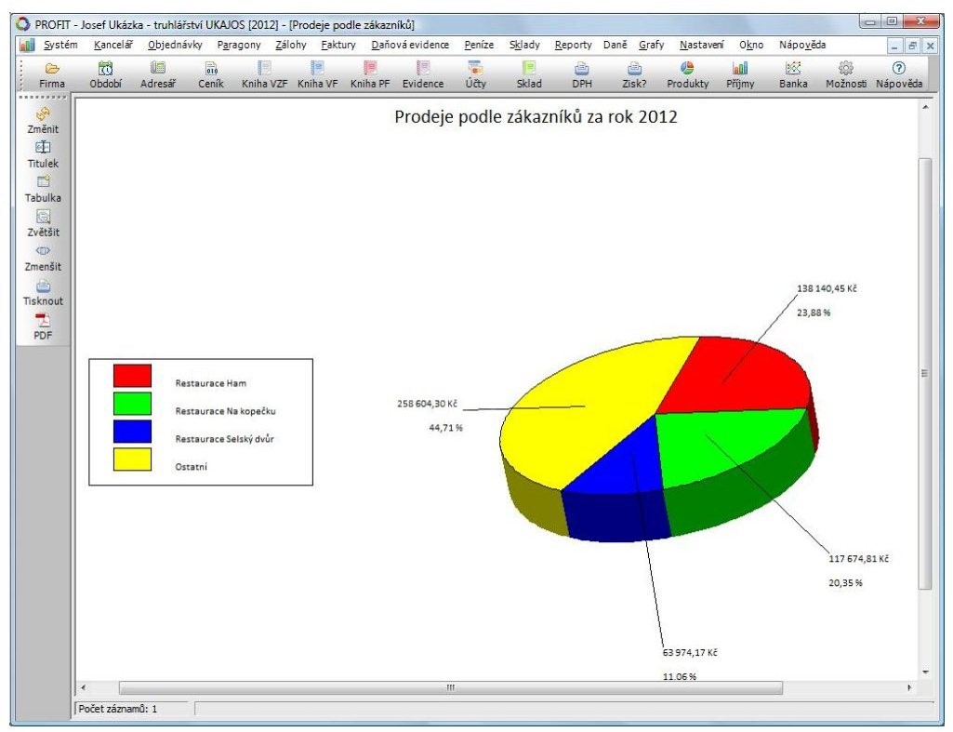The image size is (953, 732).
Task: Open the Reporty menu
Action: (x=573, y=45)
